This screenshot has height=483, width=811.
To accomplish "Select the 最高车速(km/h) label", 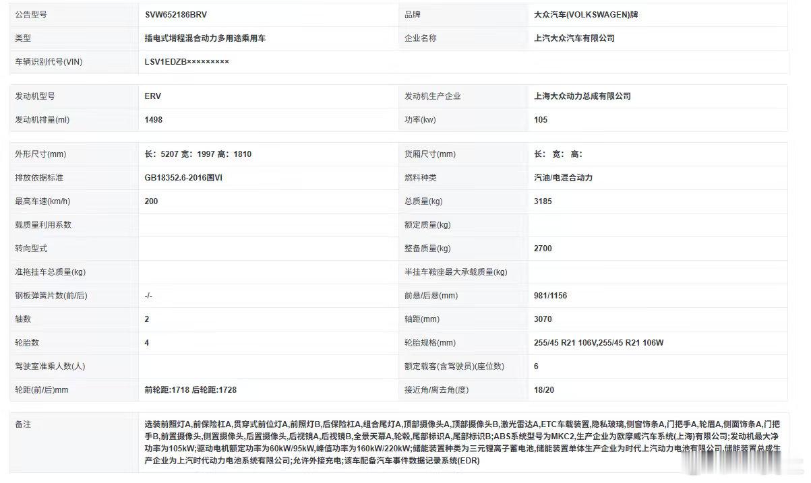I will [x=42, y=201].
